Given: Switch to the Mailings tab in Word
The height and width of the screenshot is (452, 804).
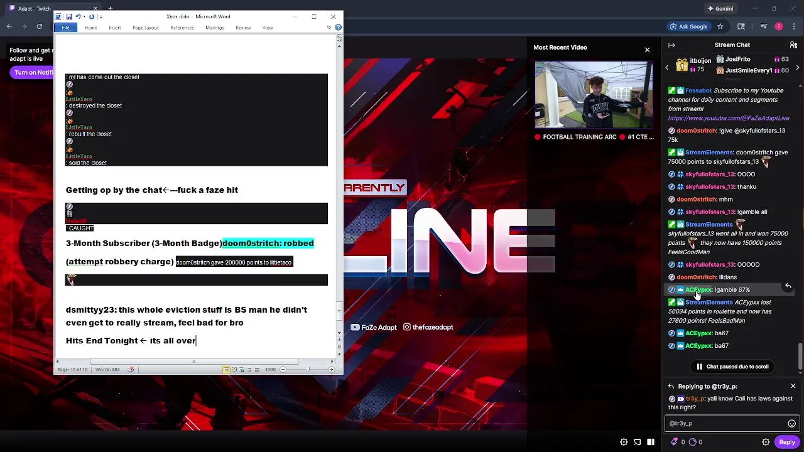Looking at the screenshot, I should [x=214, y=28].
